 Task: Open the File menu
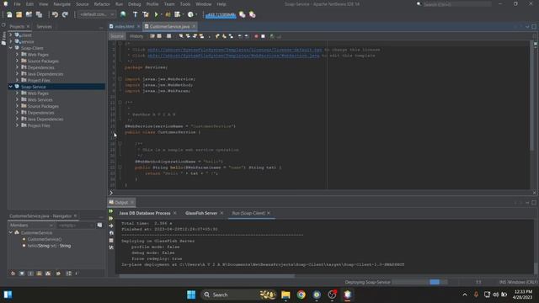(17, 4)
